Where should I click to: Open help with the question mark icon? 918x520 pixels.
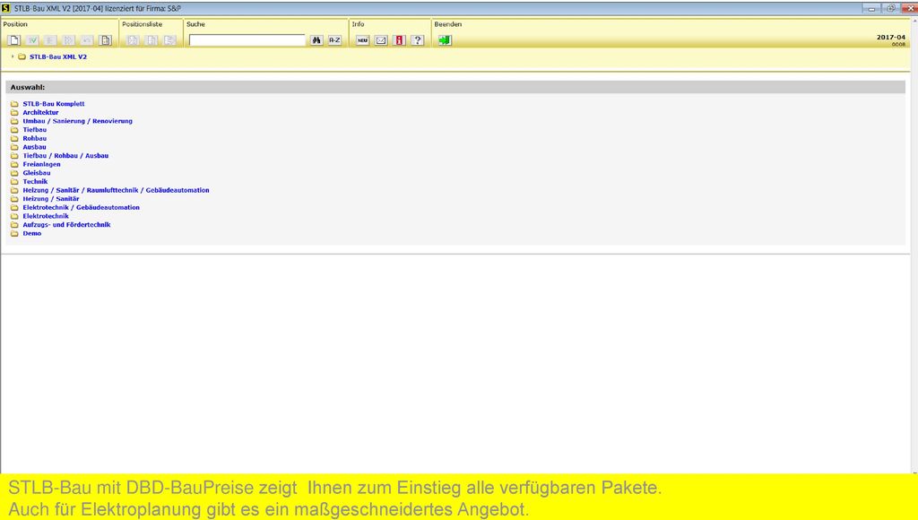418,40
